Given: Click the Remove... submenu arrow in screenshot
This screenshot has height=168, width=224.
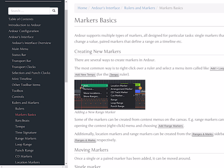Looking at the screenshot, I should pyautogui.click(x=107, y=89).
